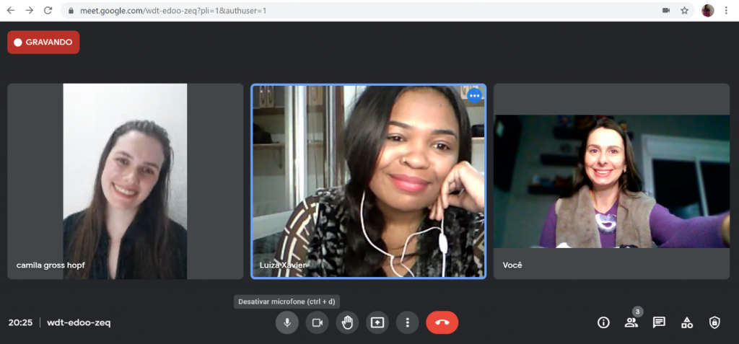
Task: Raise your hand in the meeting
Action: click(347, 322)
